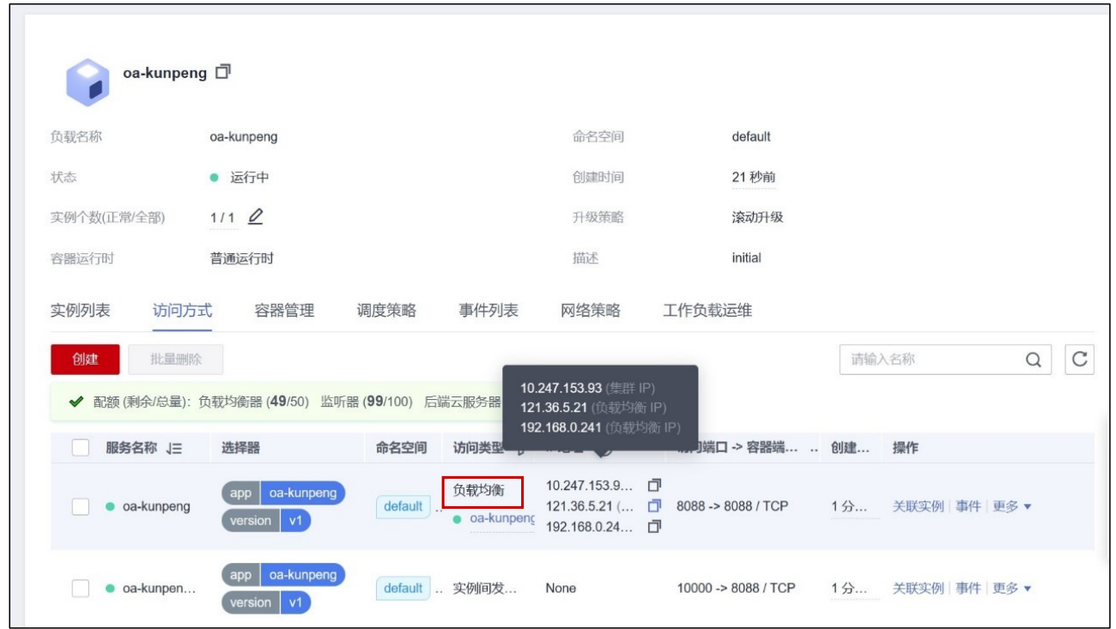This screenshot has height=629, width=1116.
Task: Click default namespace tag in 10000 row
Action: point(403,588)
